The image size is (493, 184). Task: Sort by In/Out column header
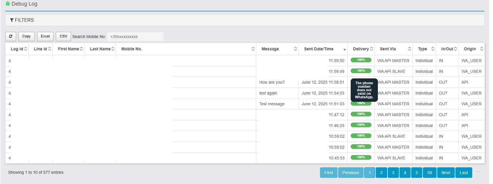(447, 49)
